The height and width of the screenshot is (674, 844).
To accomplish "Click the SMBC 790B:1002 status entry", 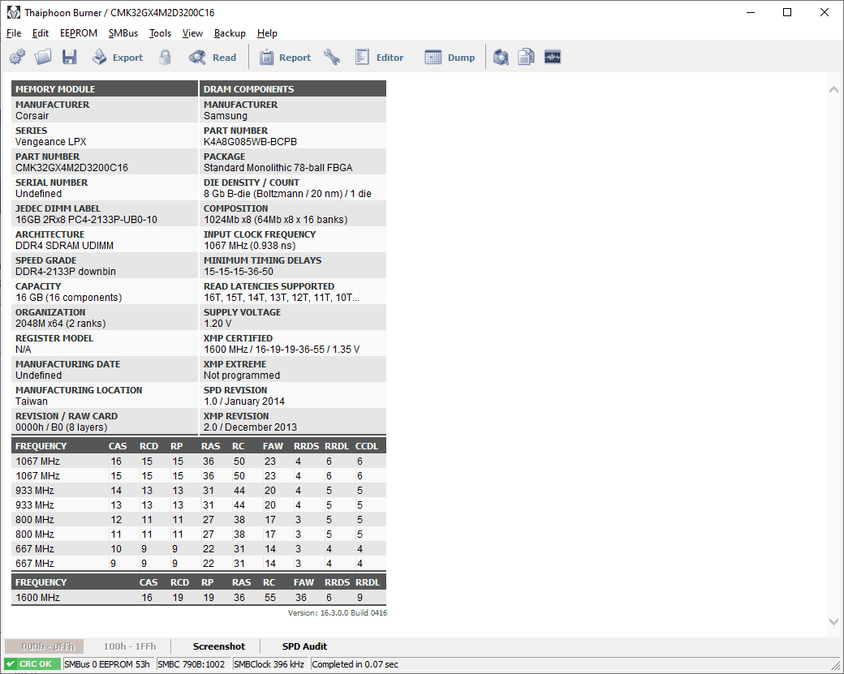I will pos(191,664).
